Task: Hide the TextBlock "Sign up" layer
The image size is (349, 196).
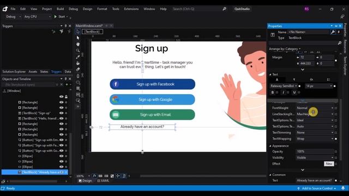Action: 61,113
